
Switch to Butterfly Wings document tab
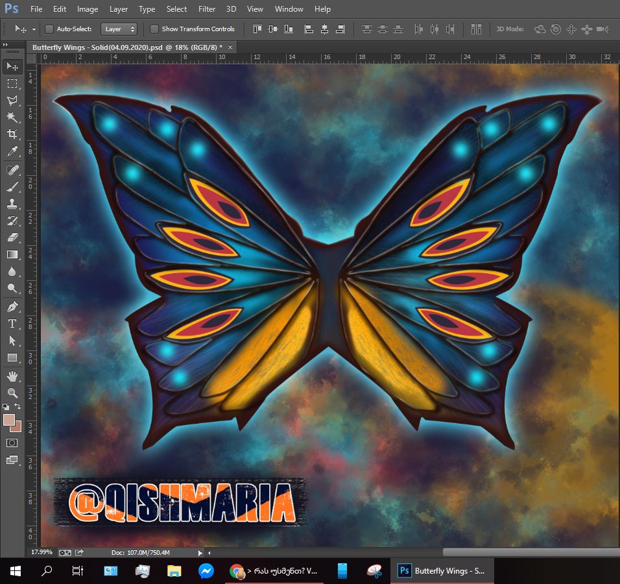click(x=126, y=47)
